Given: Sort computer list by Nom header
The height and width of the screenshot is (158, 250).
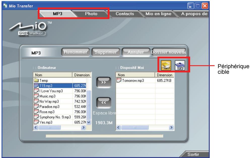Looking at the screenshot, I should (x=53, y=75).
